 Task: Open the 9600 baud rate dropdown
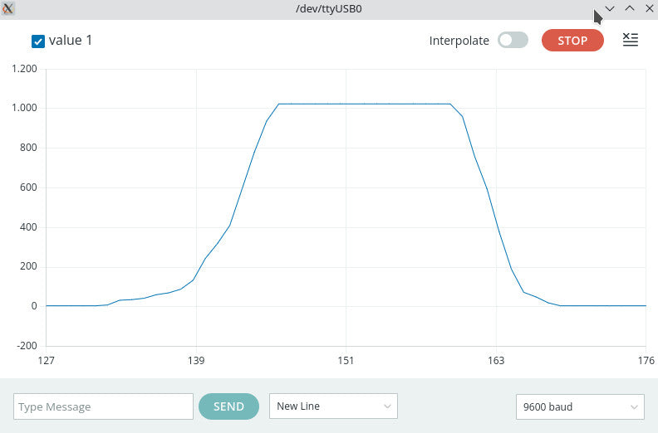580,406
